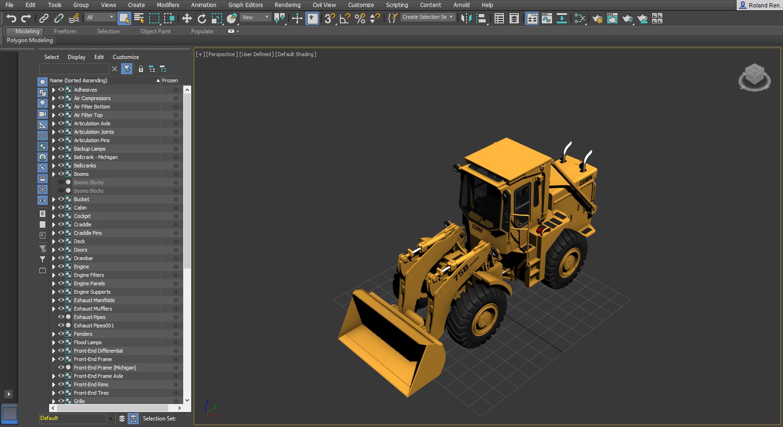
Task: Open the Render Setup teapot icon
Action: coord(597,18)
